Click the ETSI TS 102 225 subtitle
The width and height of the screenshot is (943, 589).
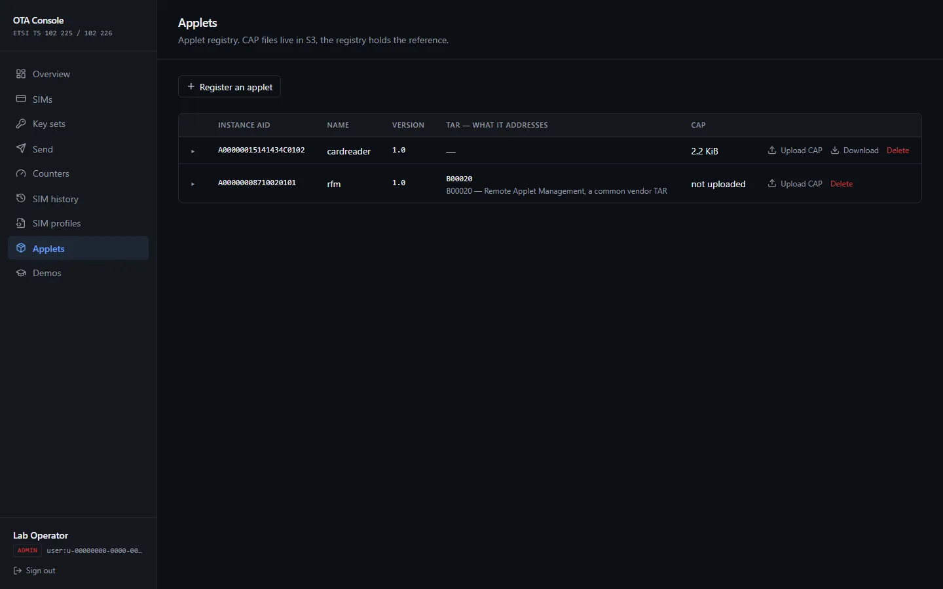[x=63, y=33]
